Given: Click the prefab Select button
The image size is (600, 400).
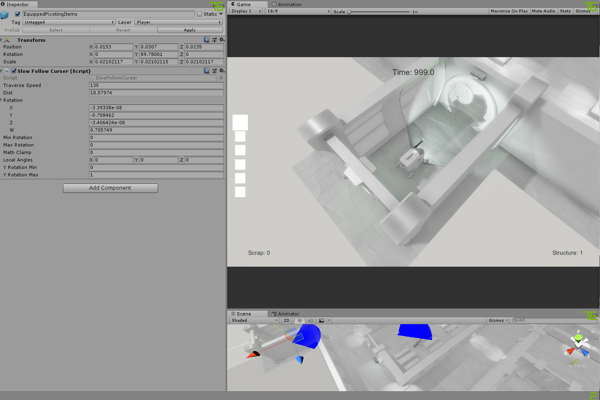Looking at the screenshot, I should (56, 30).
